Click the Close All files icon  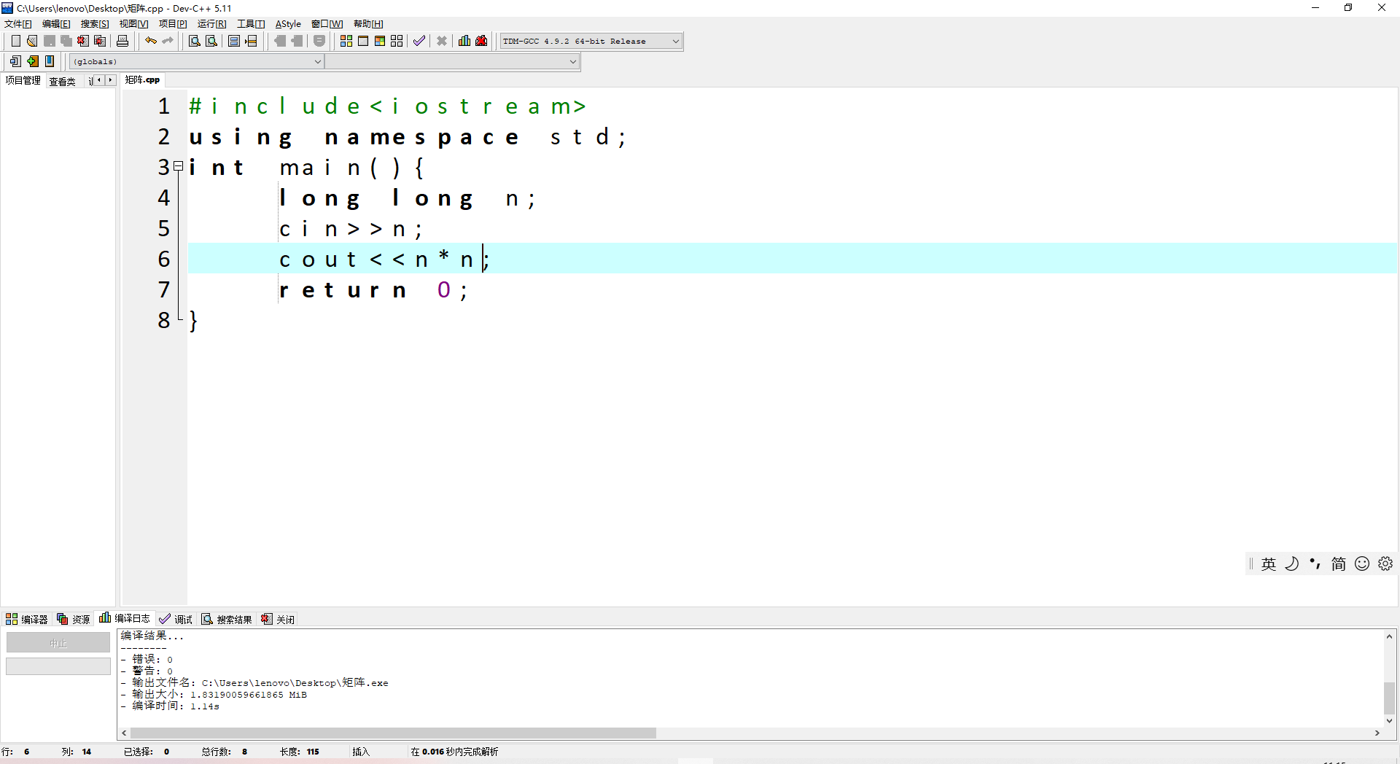pos(100,41)
